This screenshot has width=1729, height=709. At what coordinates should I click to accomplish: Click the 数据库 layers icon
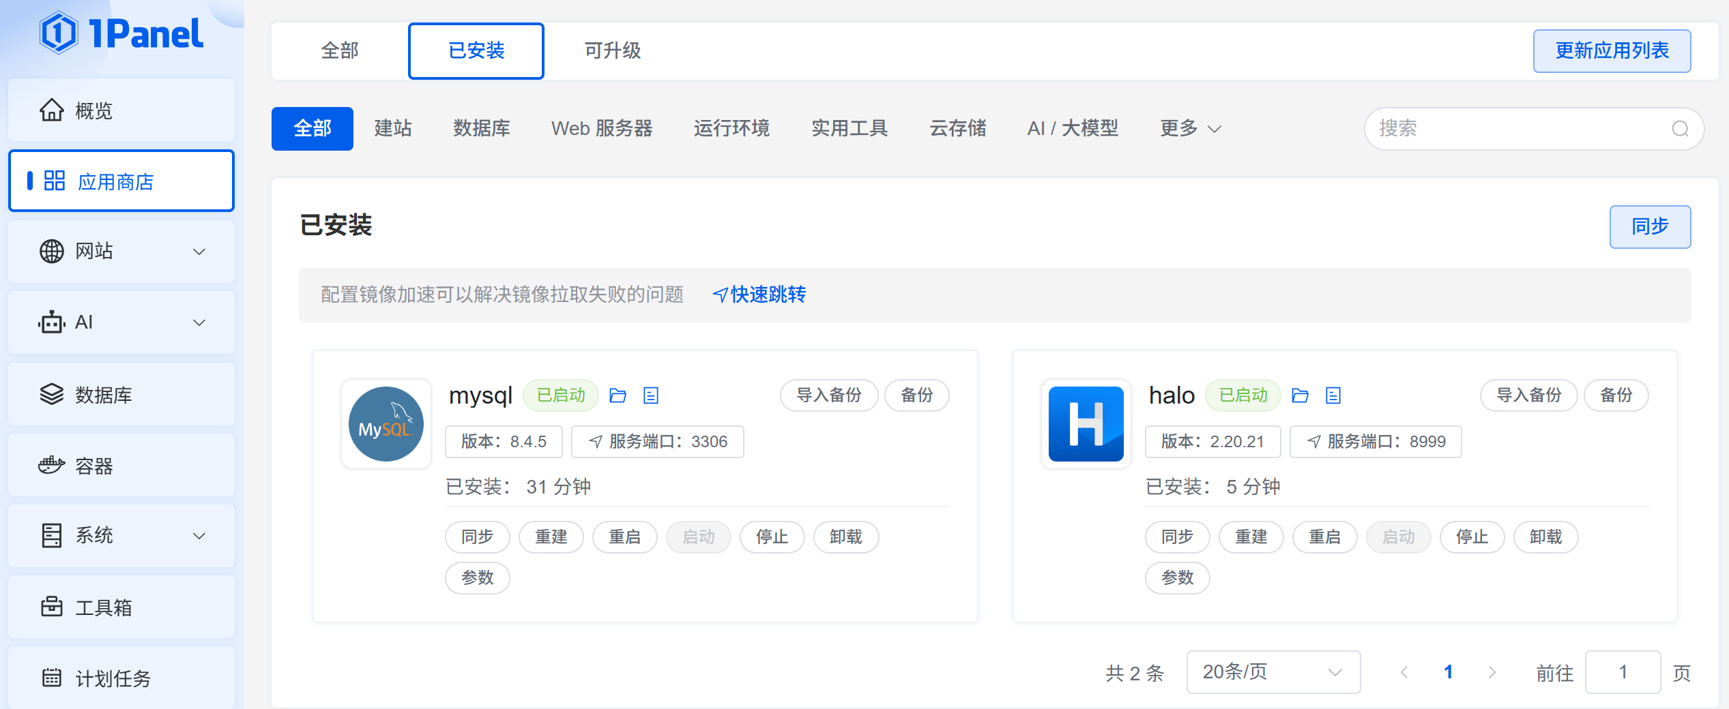click(52, 394)
